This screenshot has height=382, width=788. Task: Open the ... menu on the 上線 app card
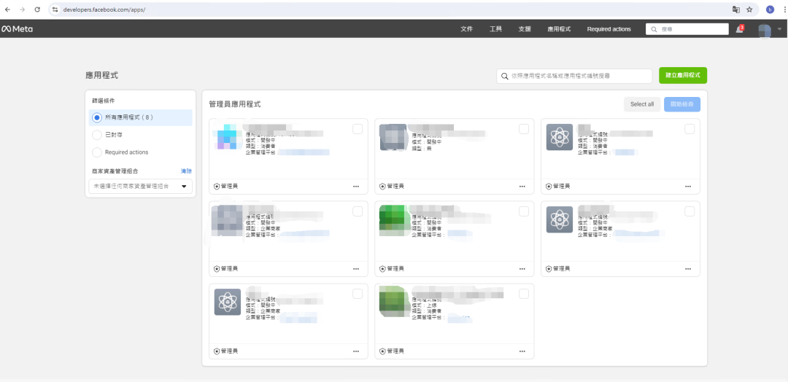522,351
